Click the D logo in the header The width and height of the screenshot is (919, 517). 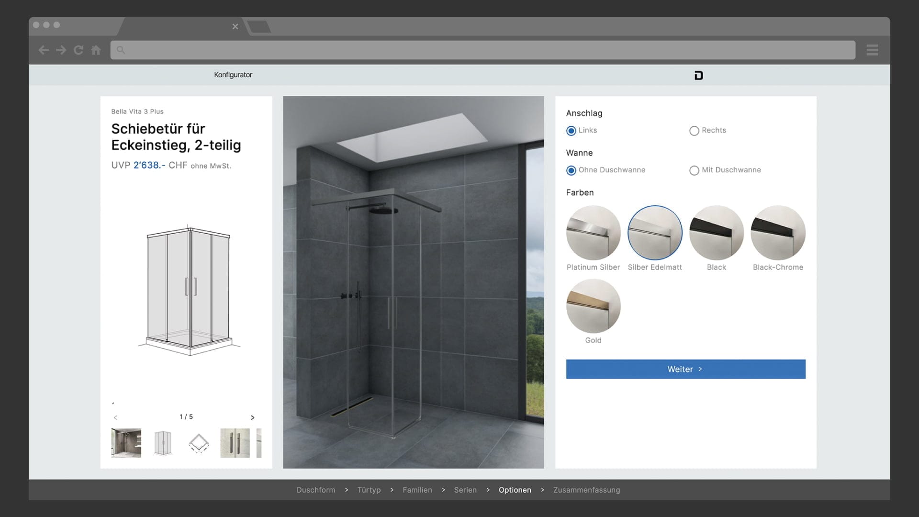tap(698, 75)
